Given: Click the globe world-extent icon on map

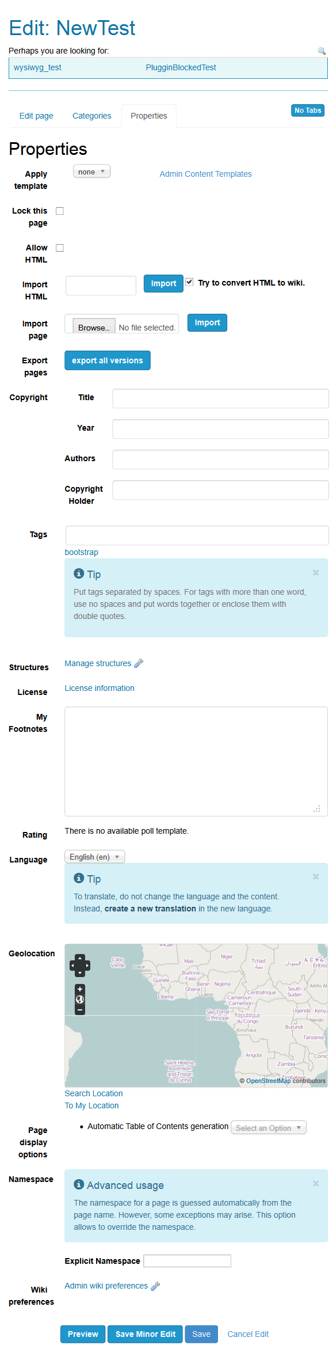Looking at the screenshot, I should tap(80, 1000).
